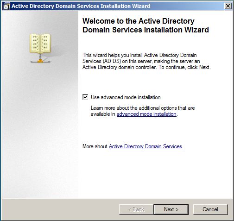The image size is (234, 221).
Task: Click the 'More about' label text
Action: coord(95,146)
